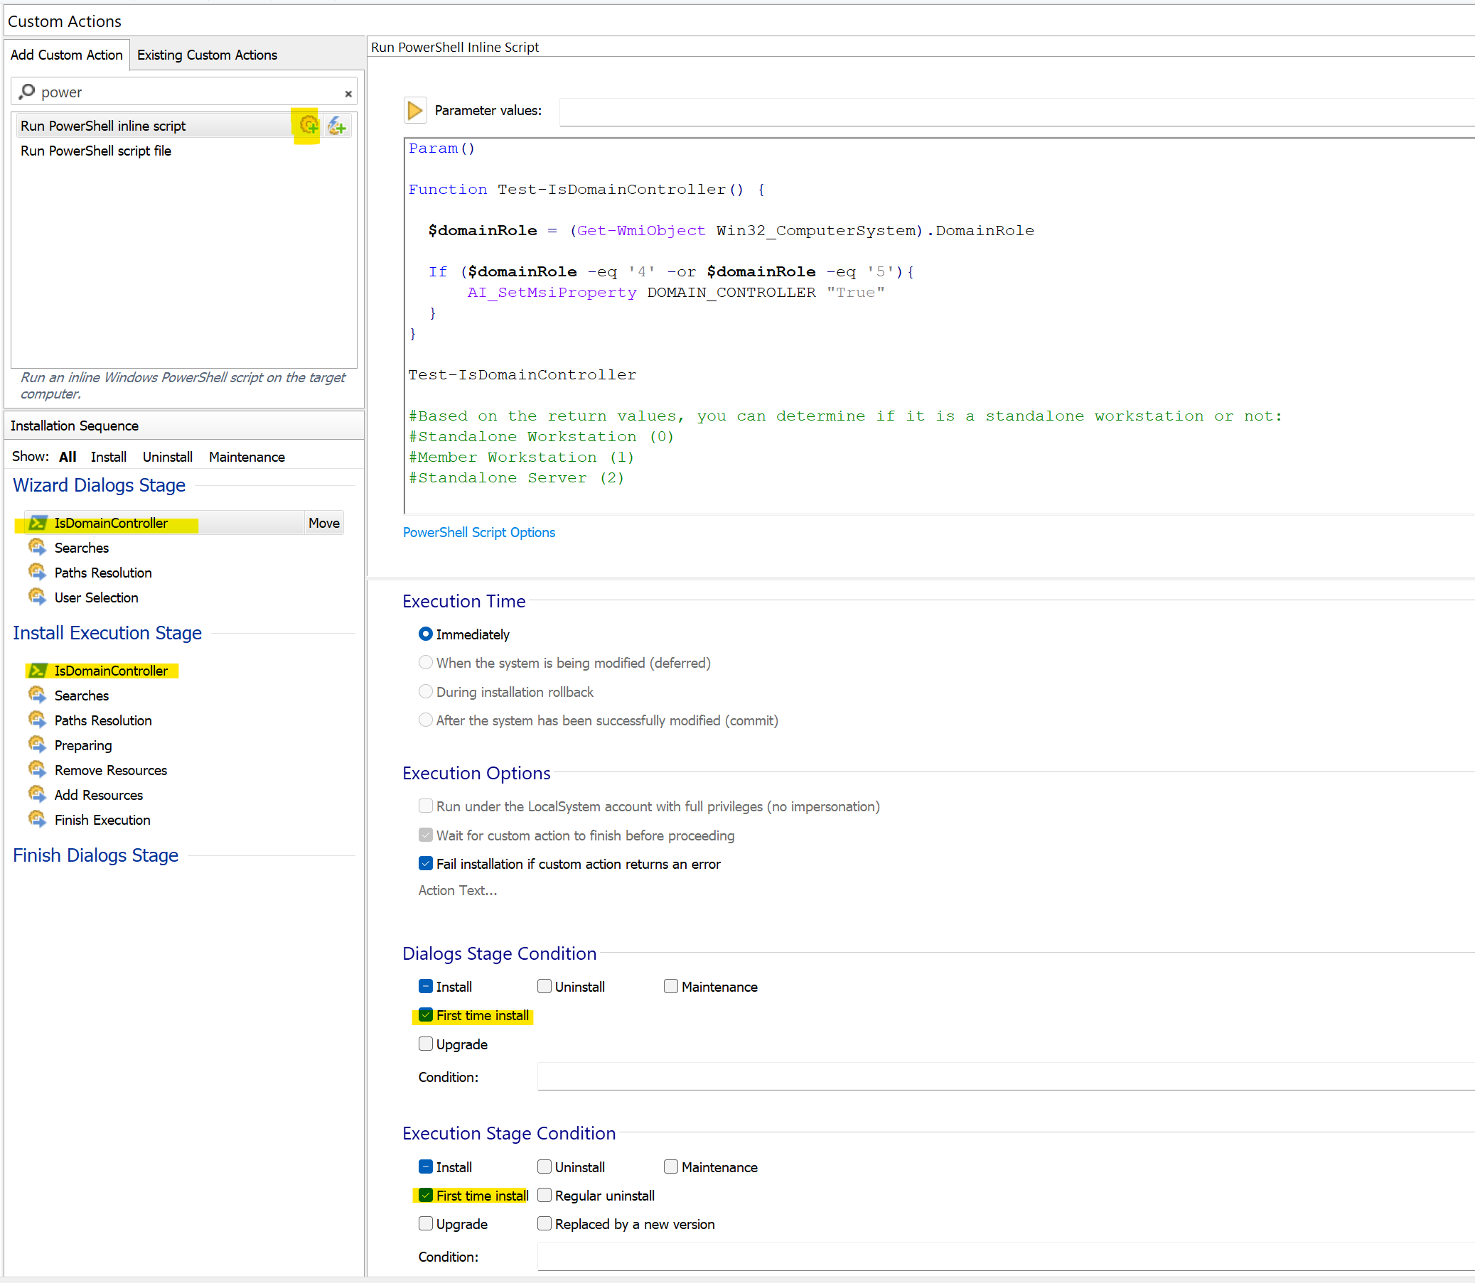Click Dialogs Stage Condition input field

tap(1005, 1077)
